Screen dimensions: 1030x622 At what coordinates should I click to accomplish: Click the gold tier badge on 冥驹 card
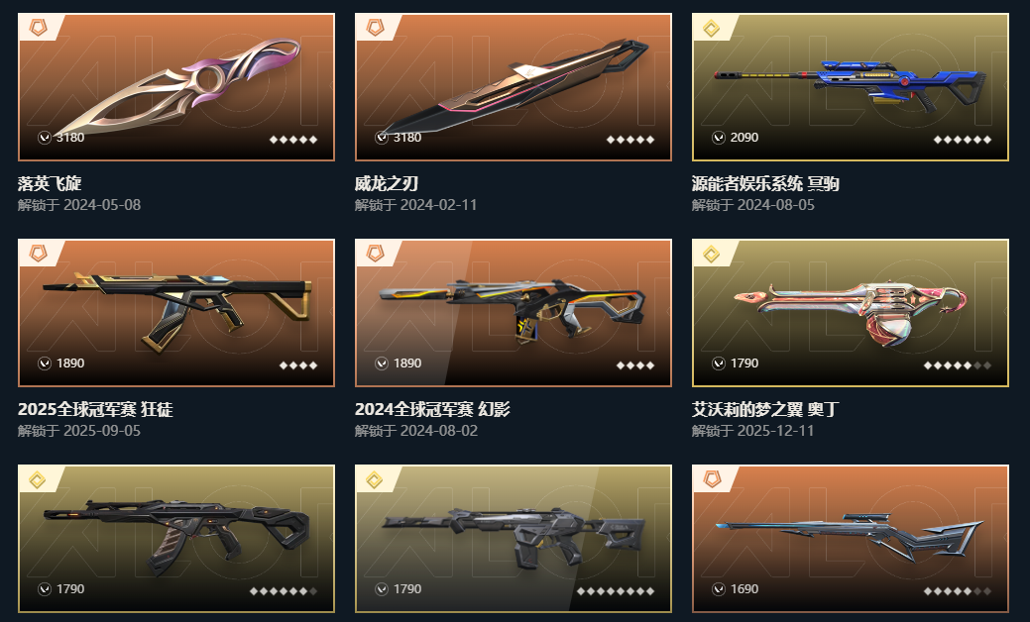tap(712, 28)
